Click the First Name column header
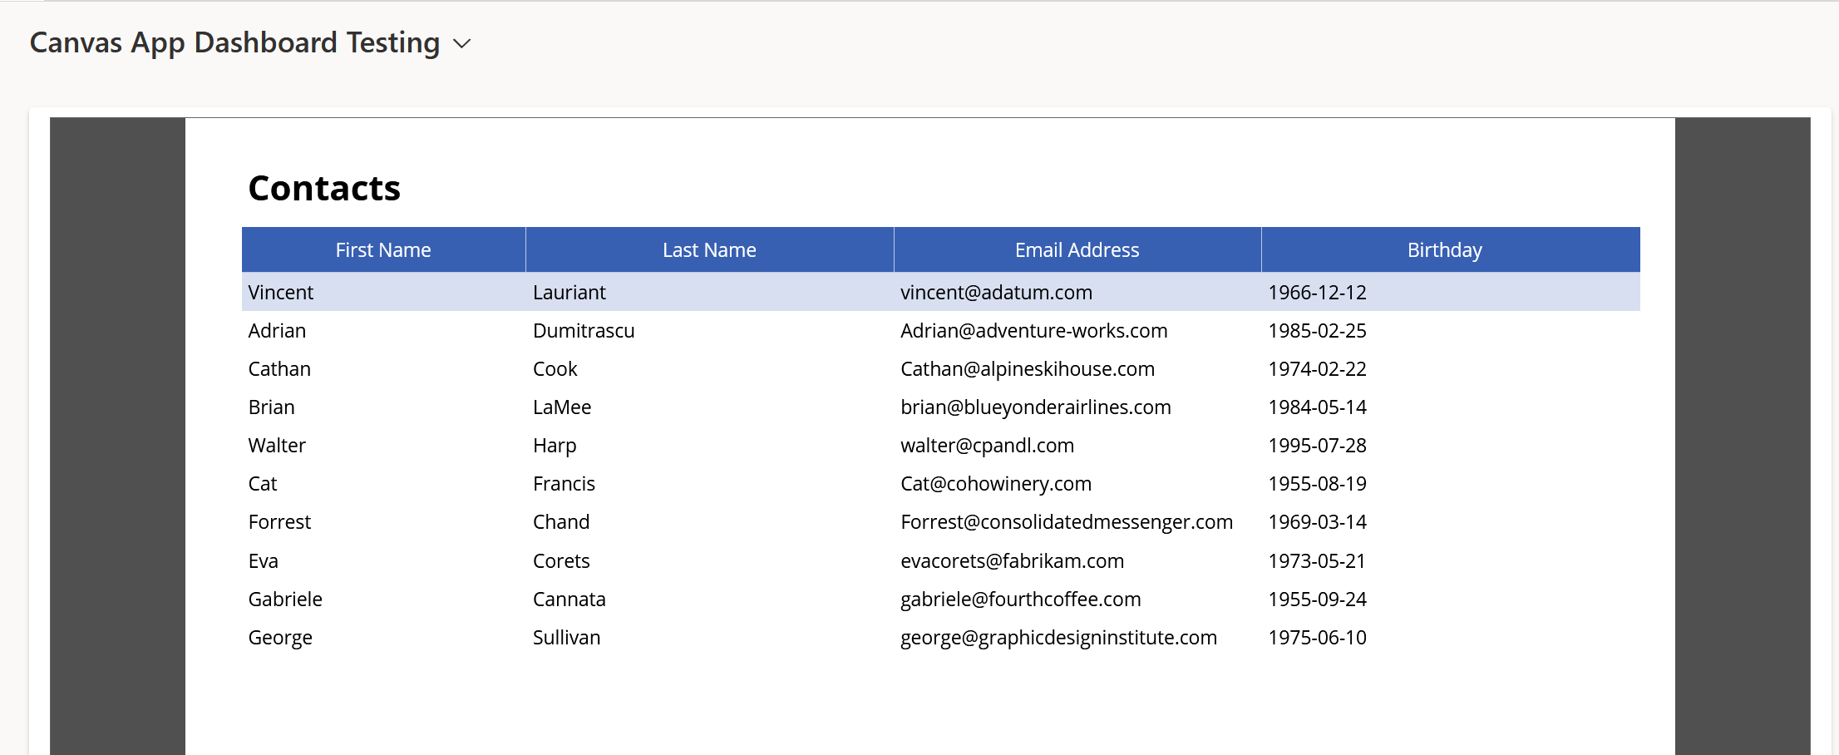The width and height of the screenshot is (1839, 755). coord(383,249)
